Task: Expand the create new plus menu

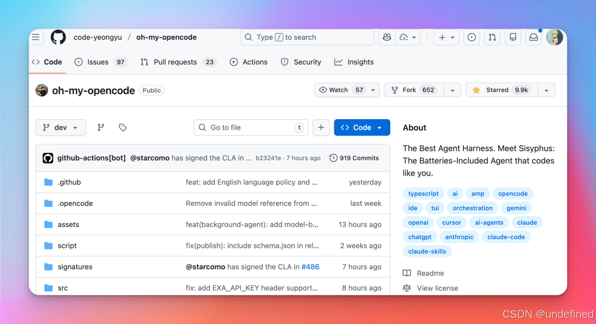Action: click(446, 38)
